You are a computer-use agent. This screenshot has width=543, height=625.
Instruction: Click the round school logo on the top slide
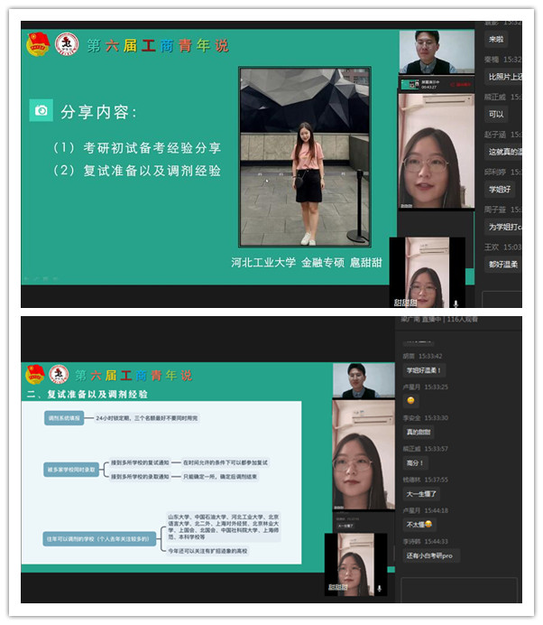pyautogui.click(x=67, y=44)
